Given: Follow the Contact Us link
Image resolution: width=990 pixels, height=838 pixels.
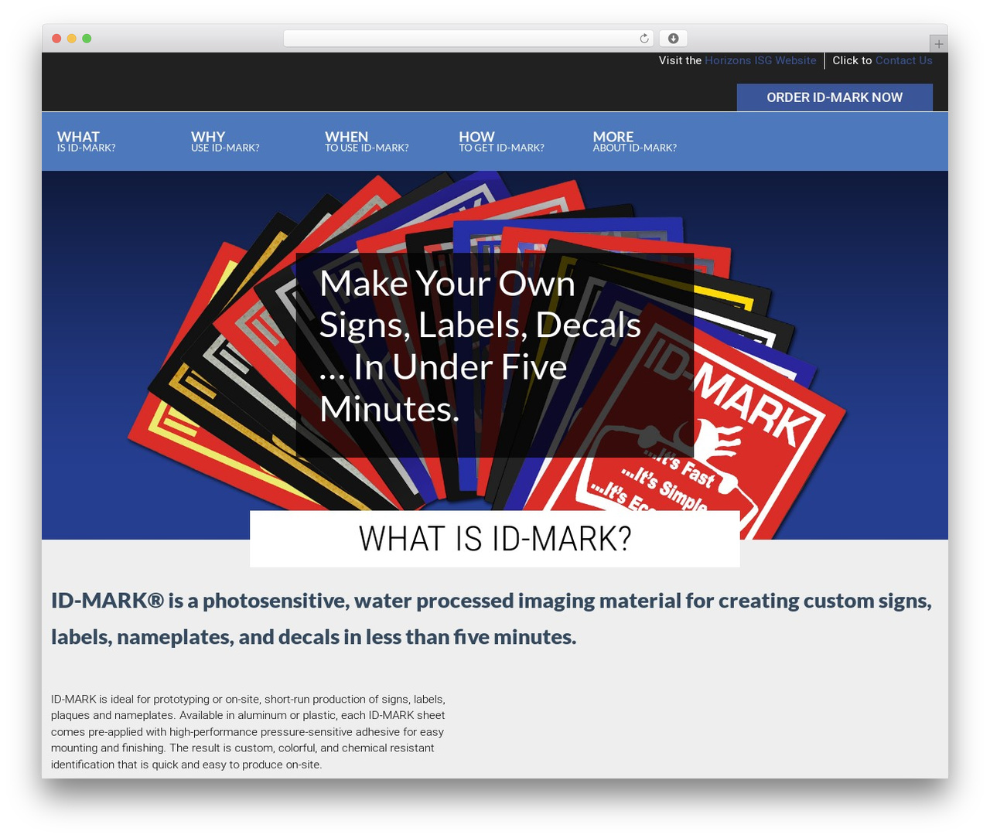Looking at the screenshot, I should click(903, 60).
